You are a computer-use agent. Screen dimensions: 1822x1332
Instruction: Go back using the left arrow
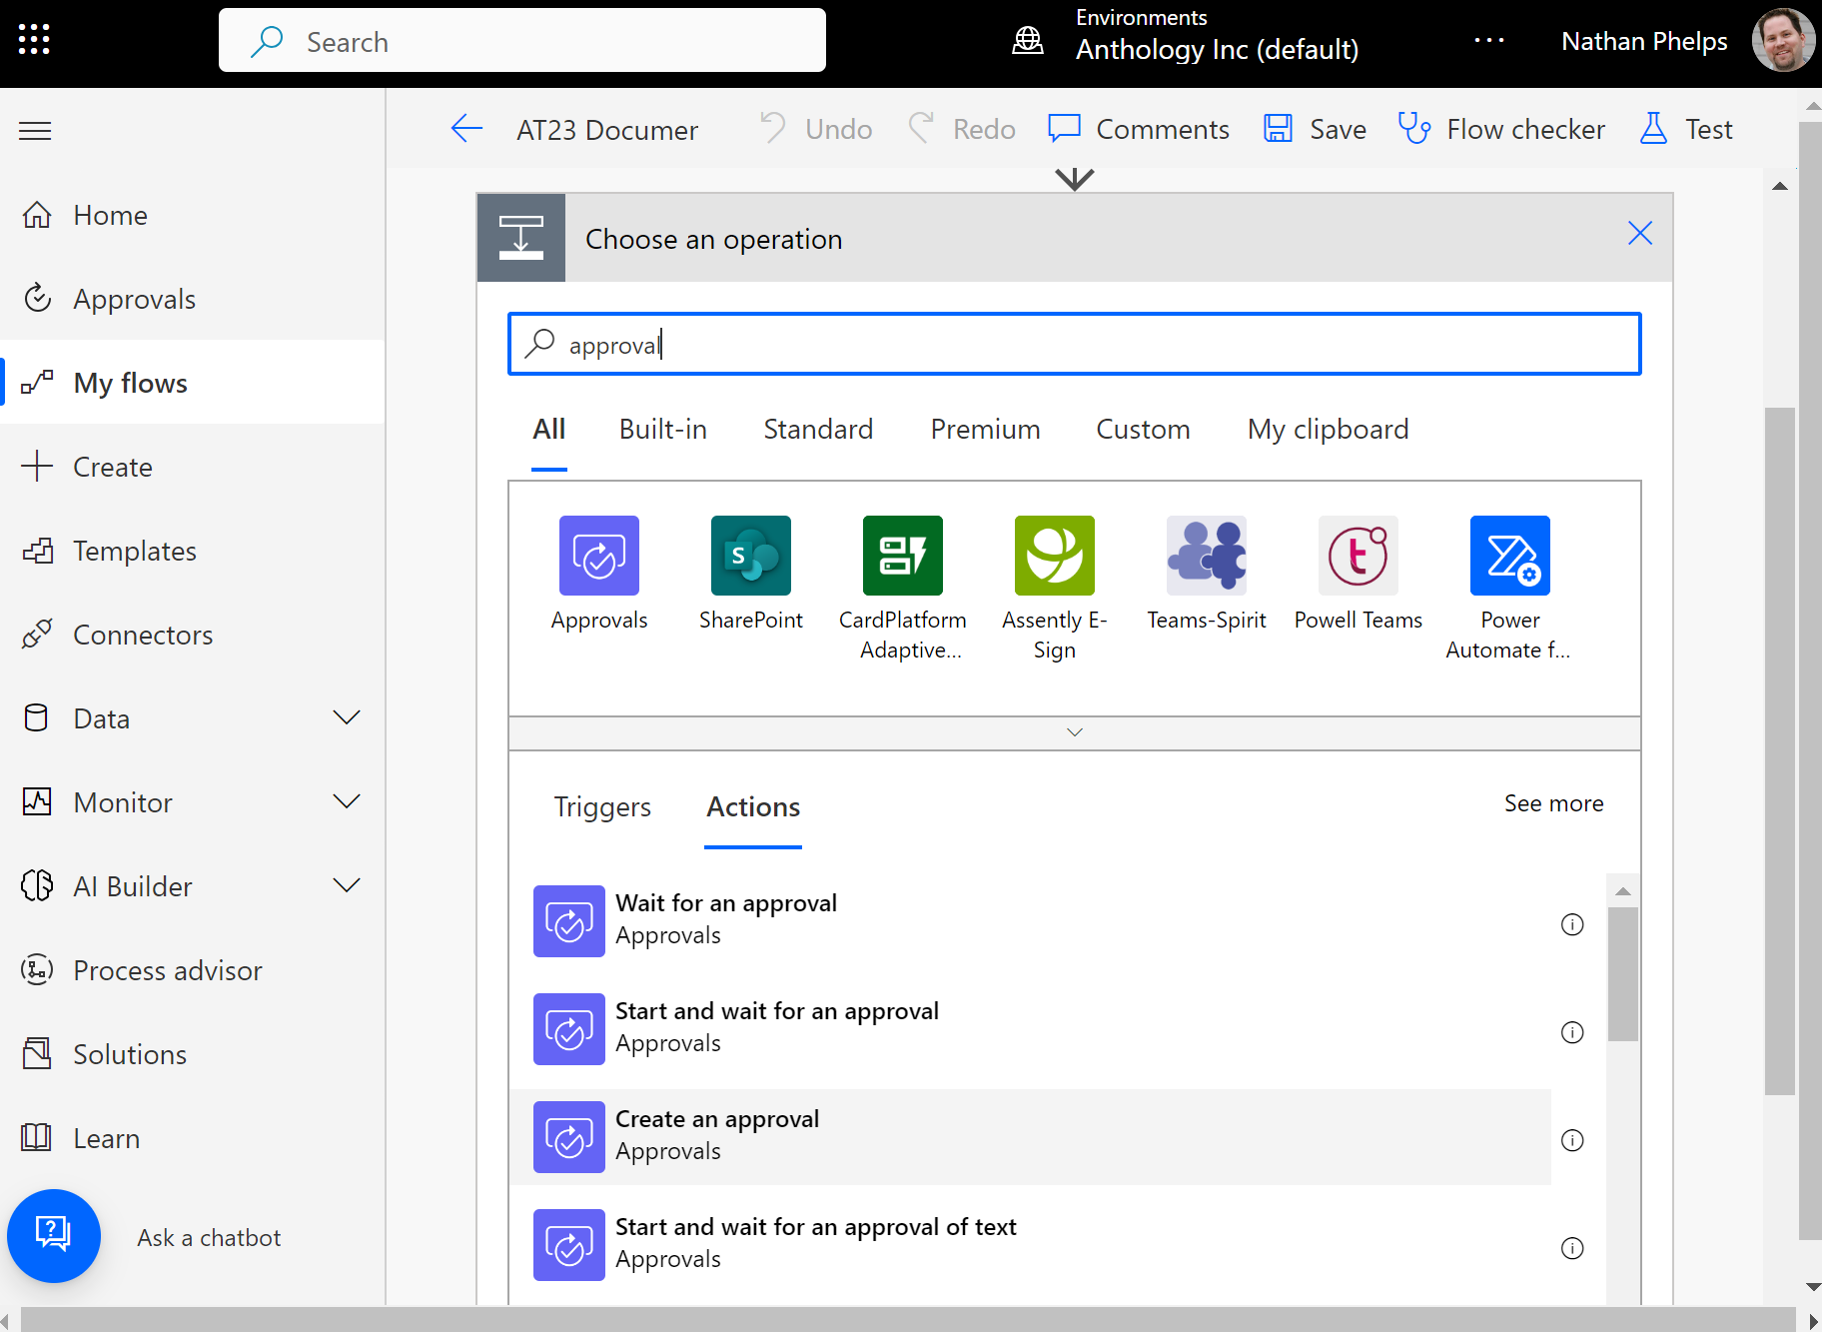click(x=466, y=129)
